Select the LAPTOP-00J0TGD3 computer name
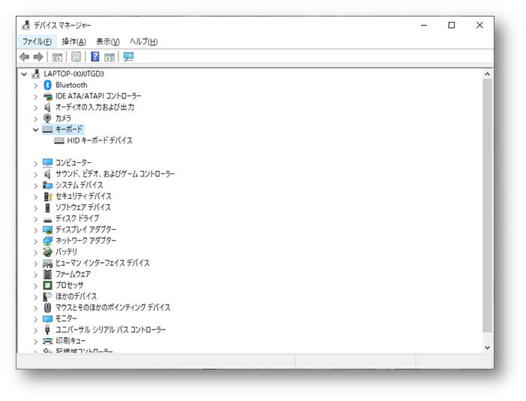The image size is (526, 401). click(x=74, y=74)
